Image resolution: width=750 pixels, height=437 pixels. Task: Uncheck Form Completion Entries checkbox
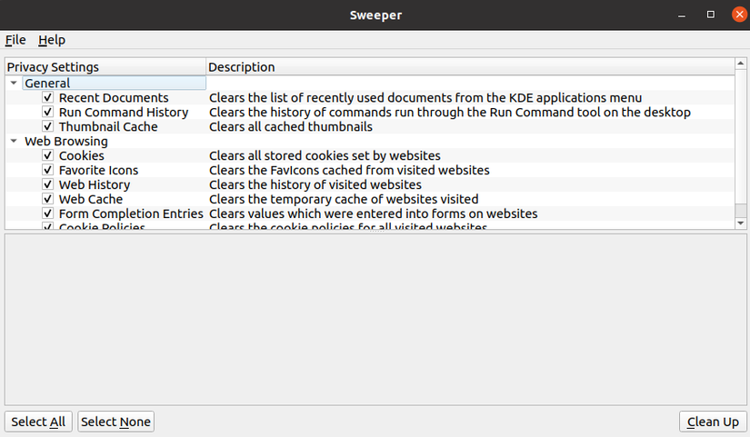coord(48,214)
